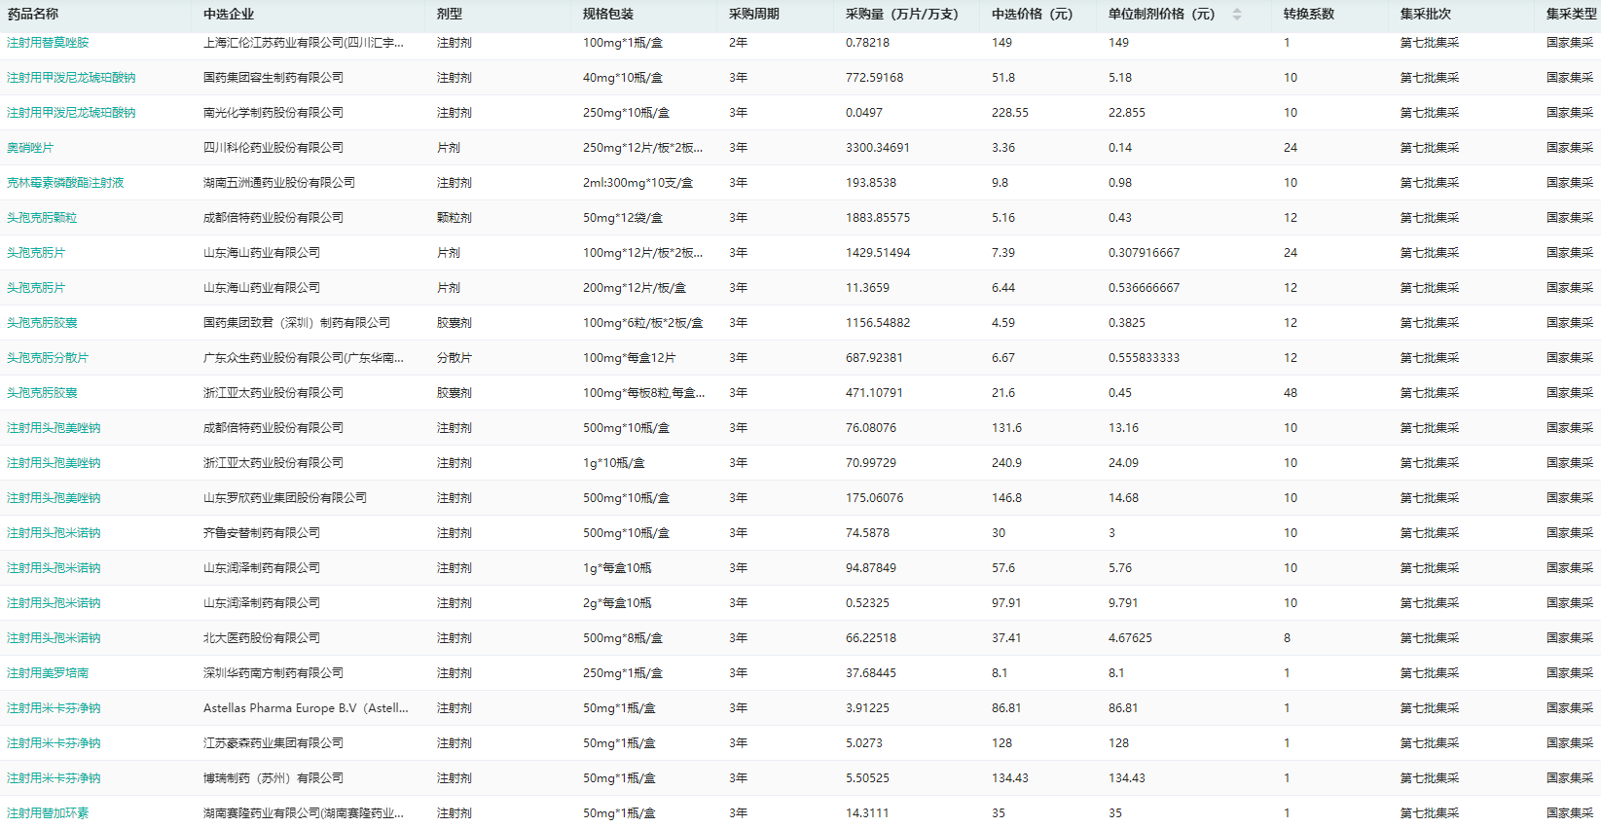The width and height of the screenshot is (1601, 827).
Task: Open 注射用头孢美唑钠 in the 1g*10瓶/盒 row
Action: tap(54, 463)
